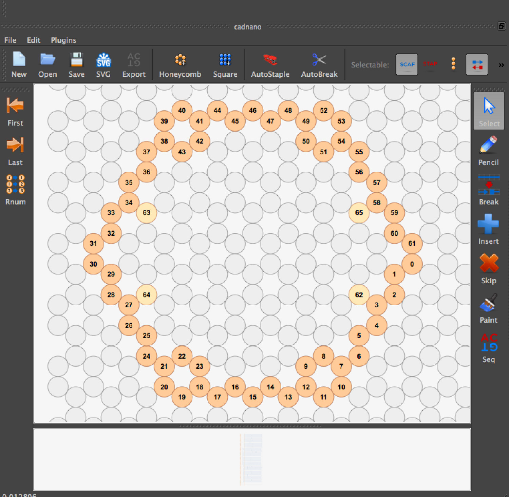
Task: Open the File menu
Action: tap(10, 40)
